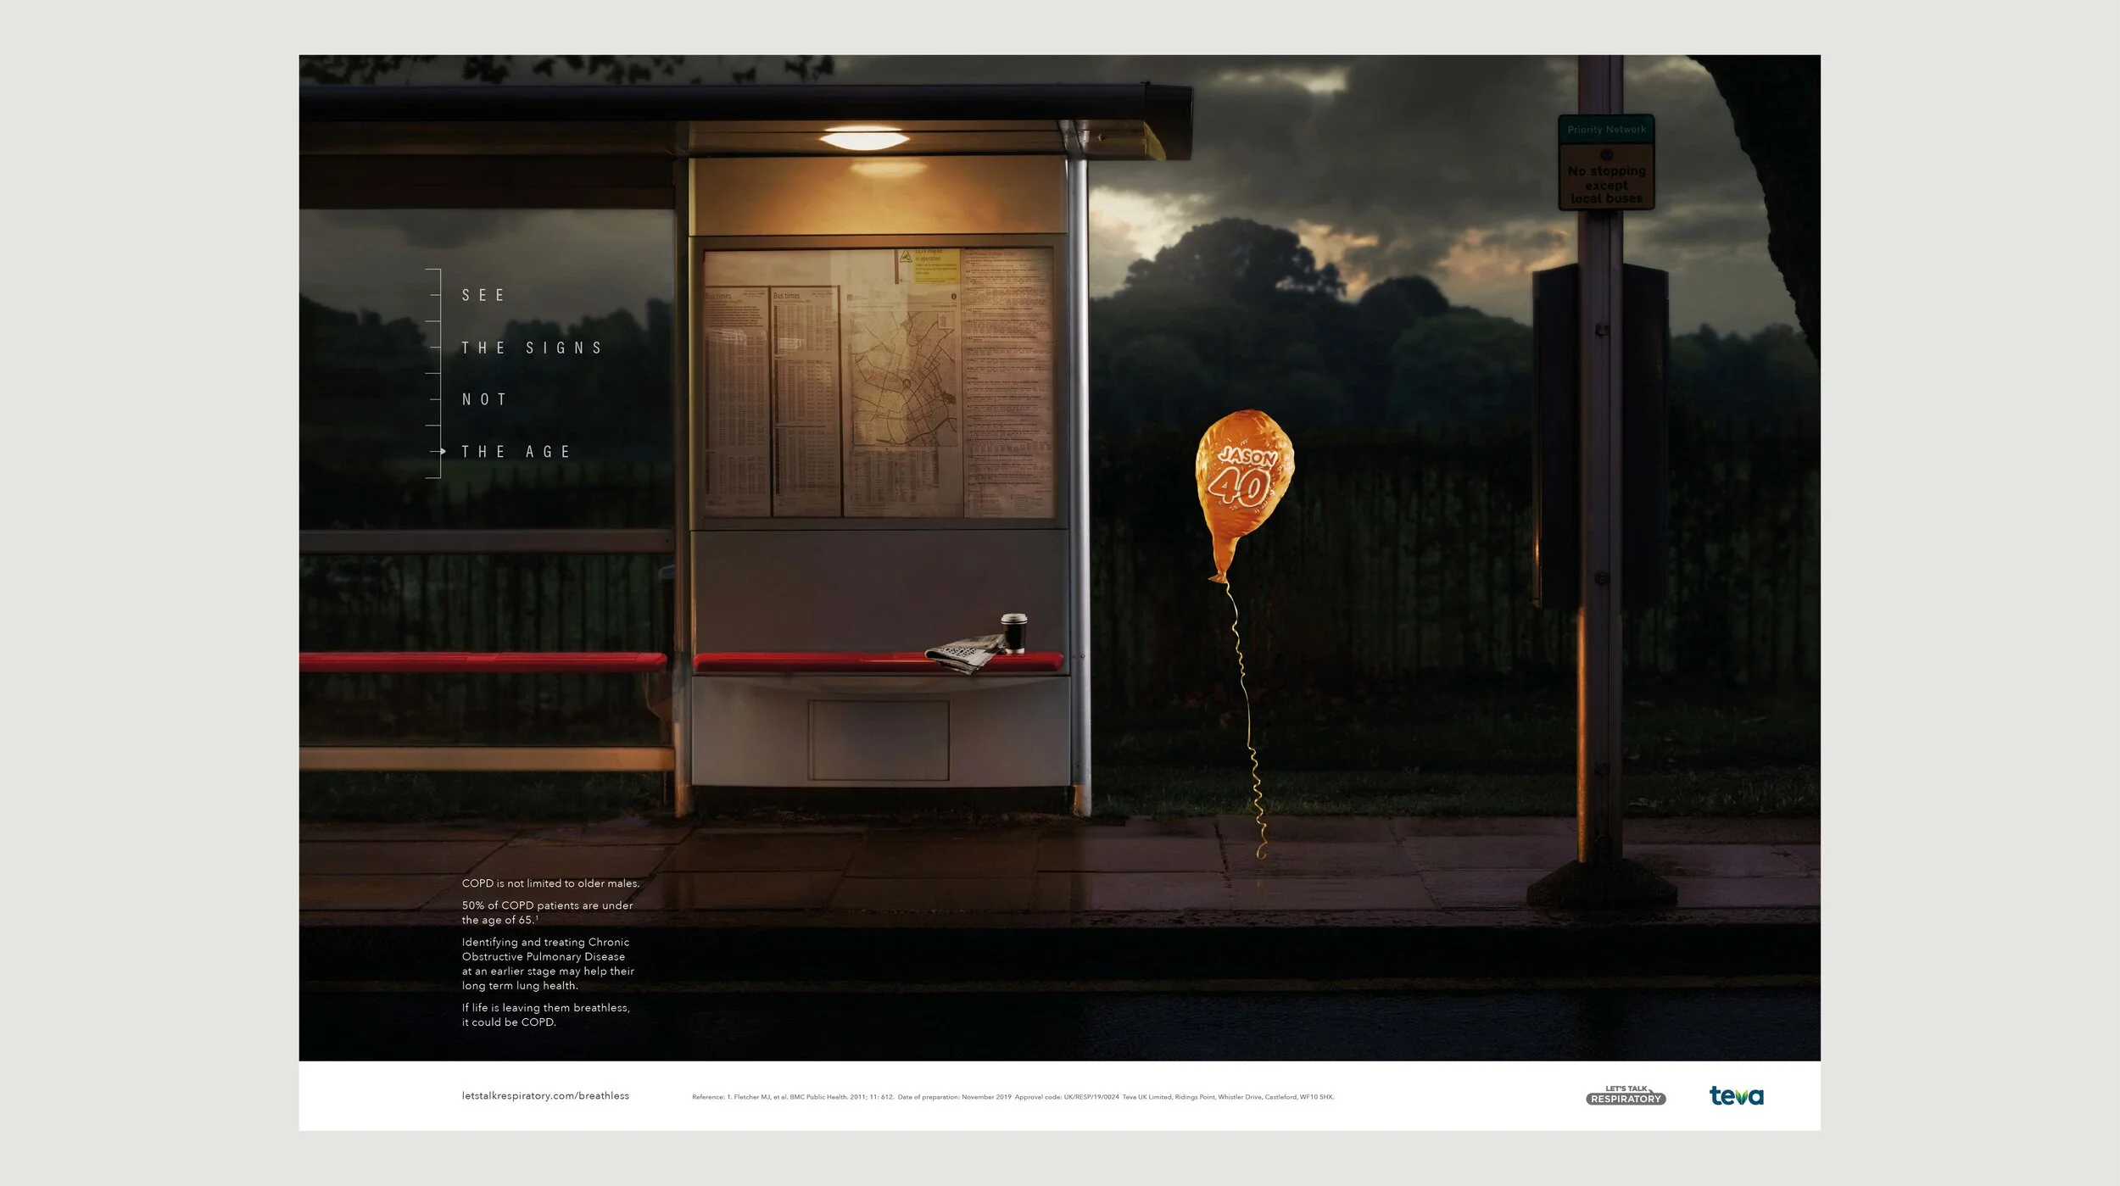The width and height of the screenshot is (2120, 1186).
Task: Click the teva logo
Action: tap(1735, 1095)
